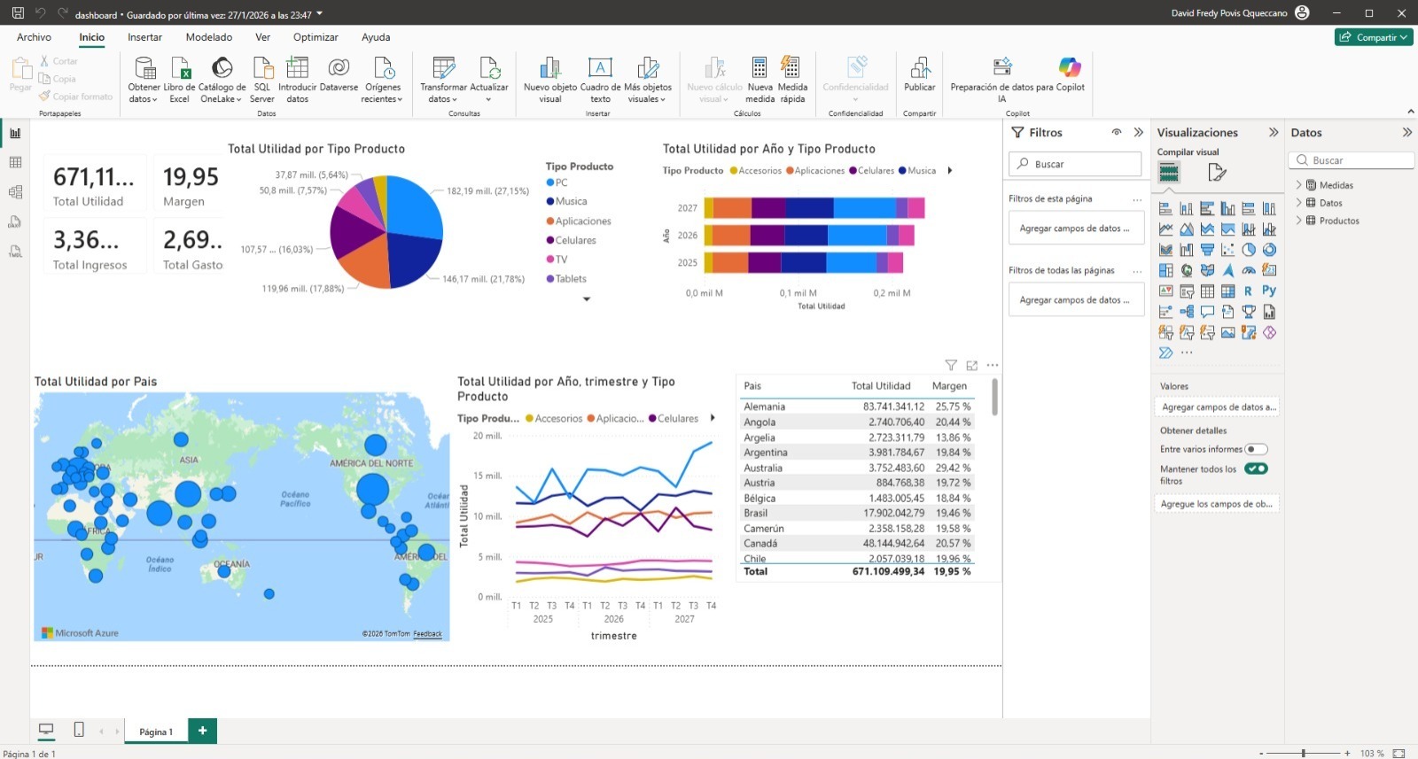The image size is (1418, 759).
Task: Choose the gauge visualization icon
Action: tap(1249, 270)
